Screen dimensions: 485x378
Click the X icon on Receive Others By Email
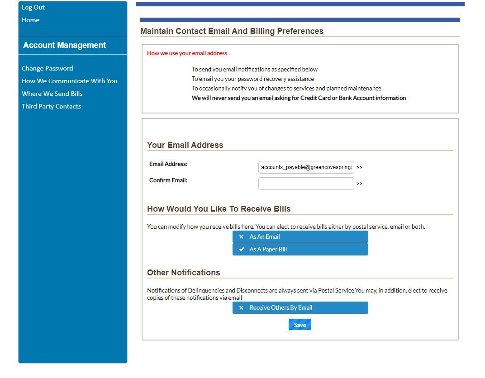pos(241,307)
